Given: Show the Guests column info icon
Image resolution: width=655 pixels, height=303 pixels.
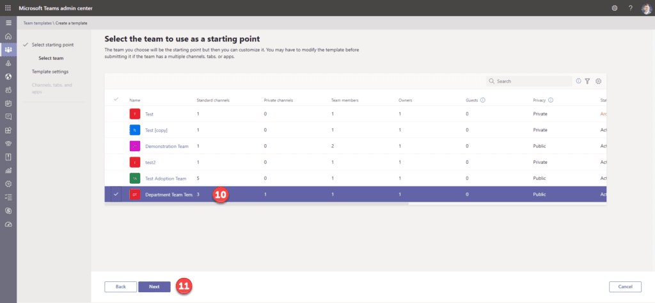Looking at the screenshot, I should [x=482, y=100].
